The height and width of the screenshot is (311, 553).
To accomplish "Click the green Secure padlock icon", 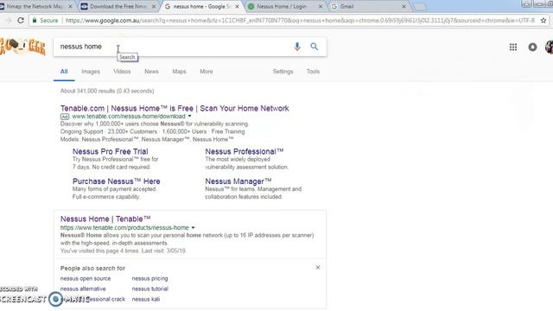I will click(x=35, y=21).
